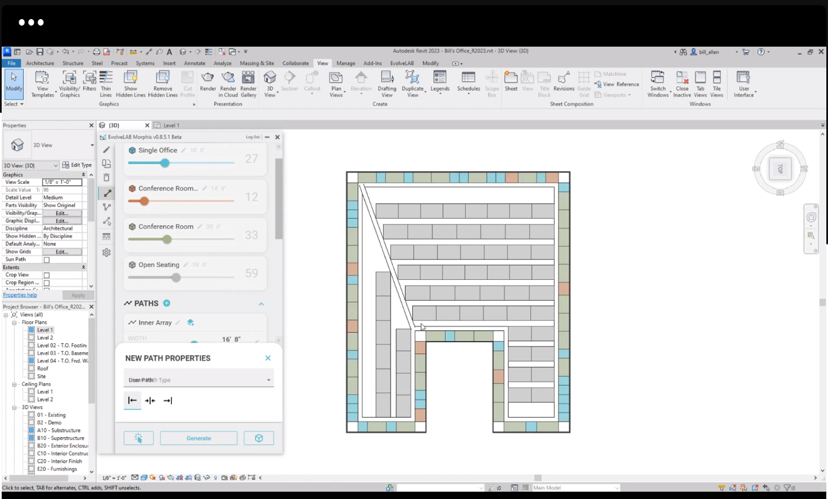The width and height of the screenshot is (828, 499).
Task: Enable the Sun Path checkbox
Action: coord(47,260)
